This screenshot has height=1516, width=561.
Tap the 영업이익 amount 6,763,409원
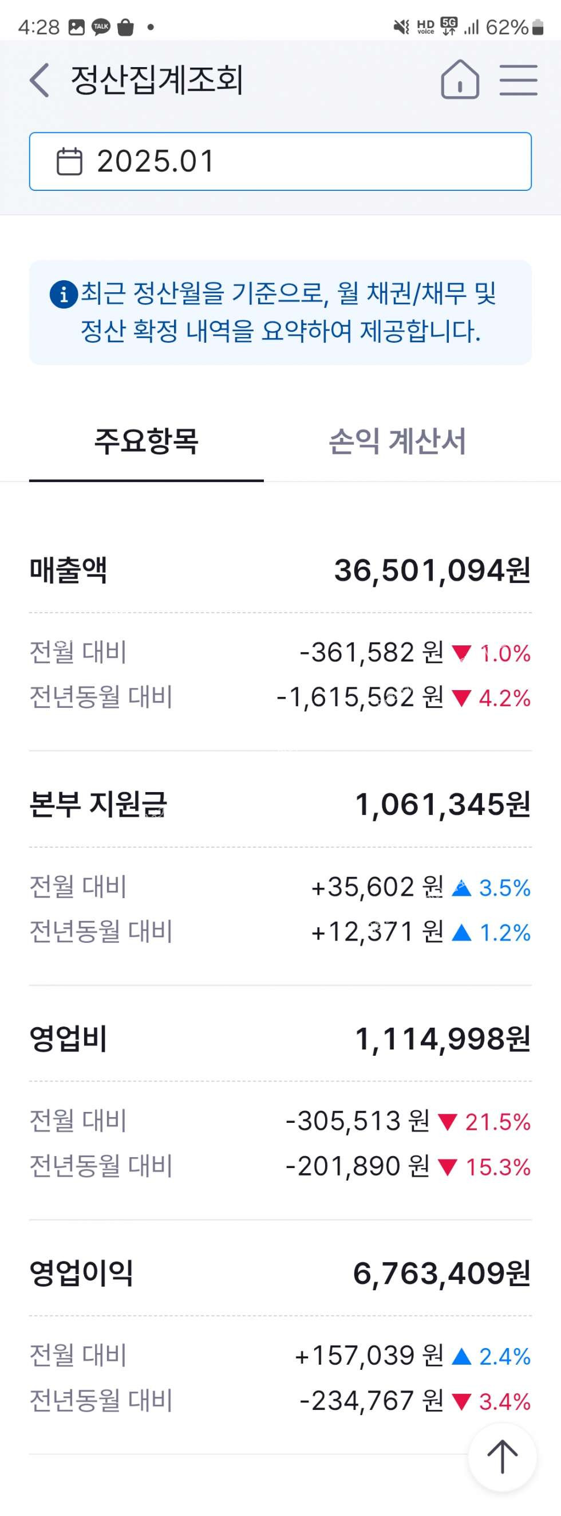(441, 1273)
